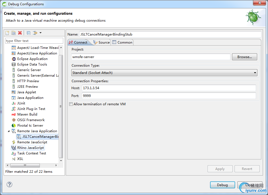Open the Connection Type dropdown
Screen dimensions: 268x195
point(164,73)
